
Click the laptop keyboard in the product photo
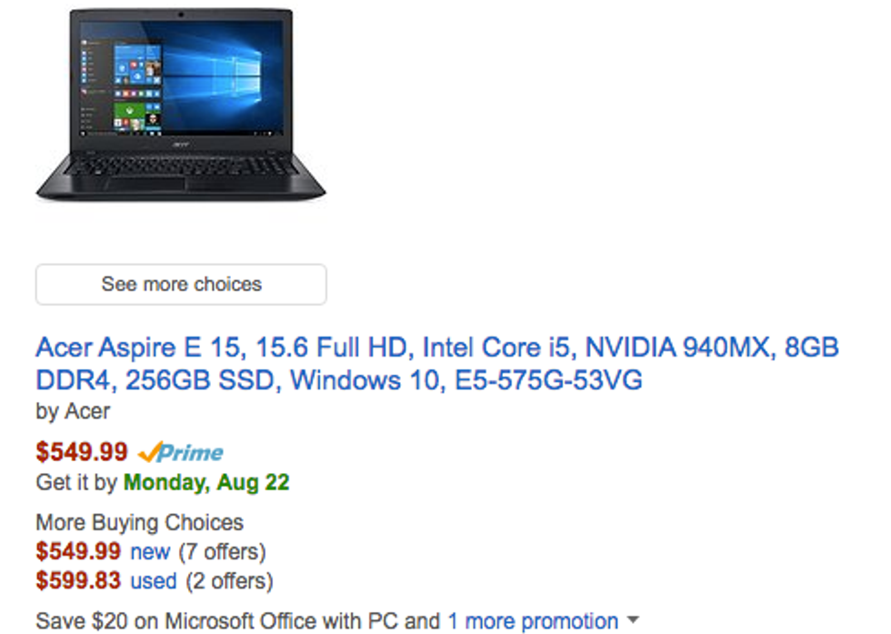(x=181, y=166)
